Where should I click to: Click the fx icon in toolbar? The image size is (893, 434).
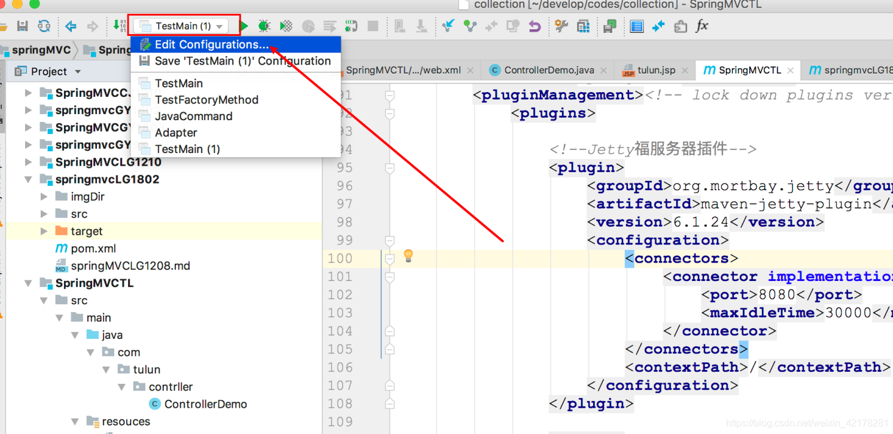[701, 26]
